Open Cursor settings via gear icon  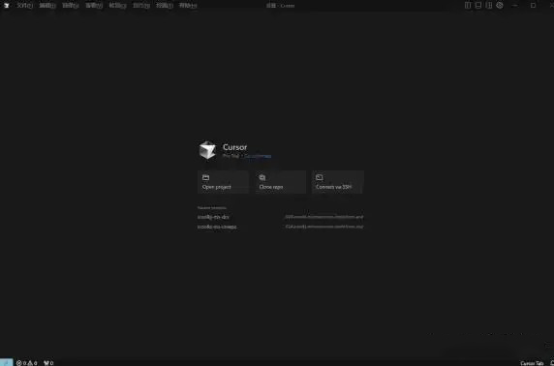coord(500,5)
